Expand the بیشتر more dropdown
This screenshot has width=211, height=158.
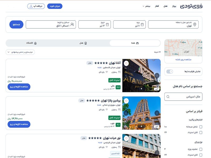(x=146, y=6)
